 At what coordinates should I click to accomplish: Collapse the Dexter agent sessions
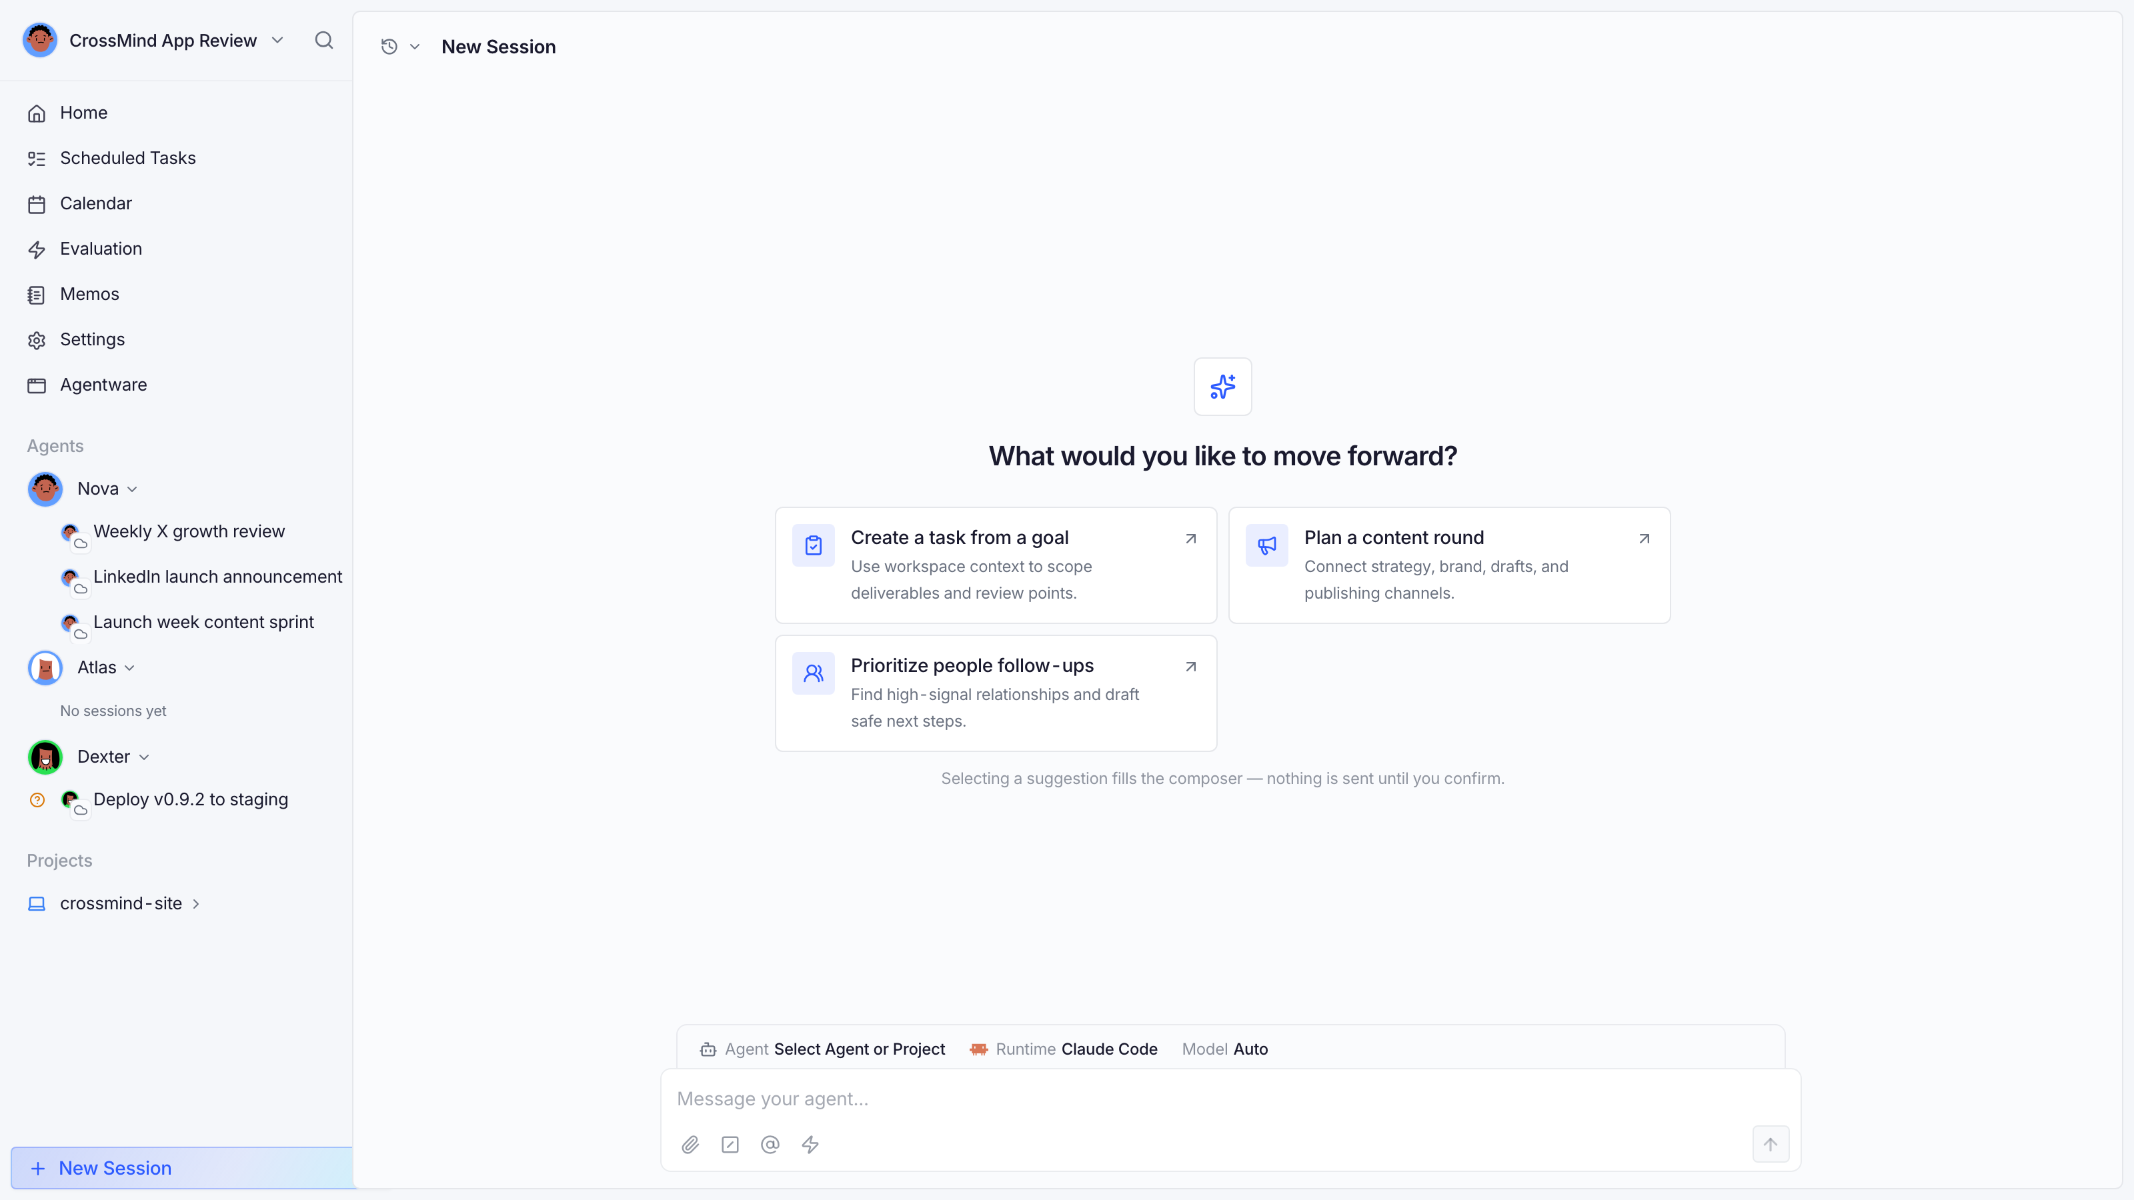[144, 758]
